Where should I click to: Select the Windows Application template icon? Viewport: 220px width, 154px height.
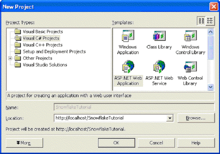[128, 36]
